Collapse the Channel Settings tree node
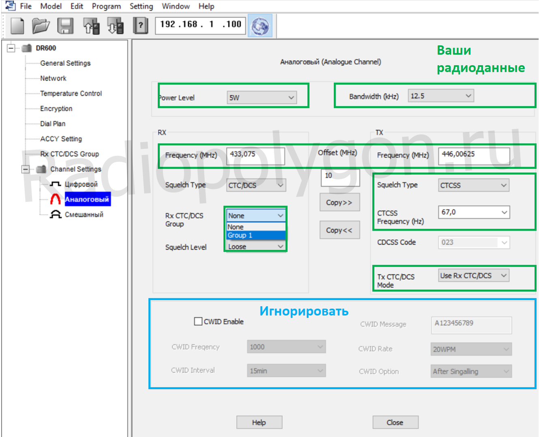Image resolution: width=539 pixels, height=437 pixels. click(26, 169)
